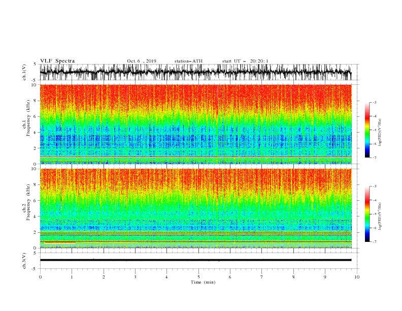Screen dimensions: 402x311
Task: Click the orange low-frequency streak in the ch.2 spectrogram
Action: tap(60, 242)
